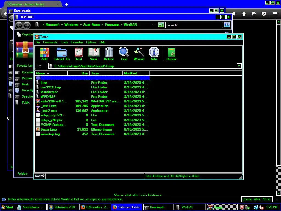Go up one folder with the arrow icon
The height and width of the screenshot is (211, 281).
(40, 66)
